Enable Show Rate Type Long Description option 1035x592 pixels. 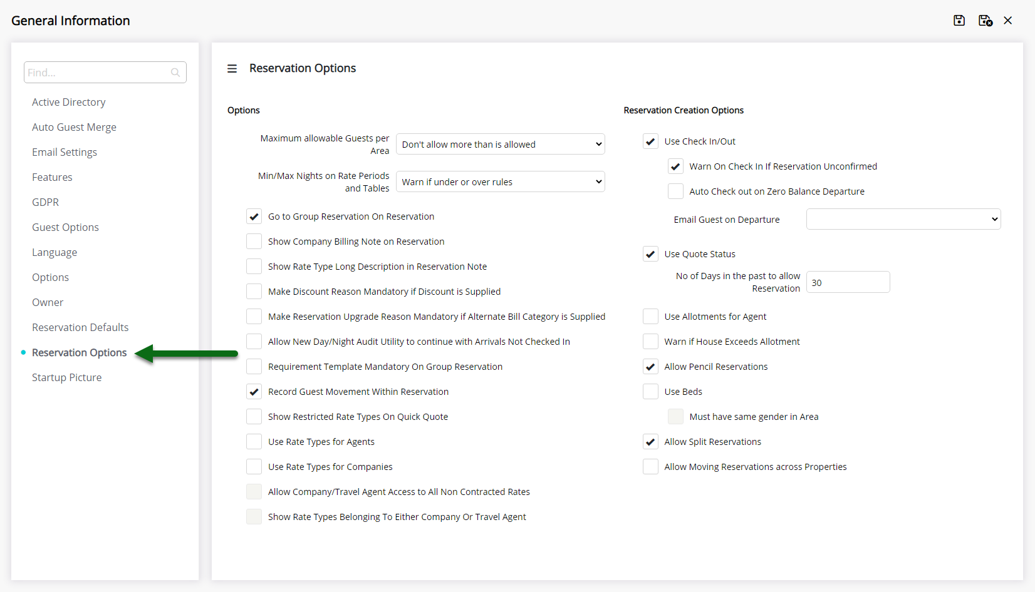(254, 267)
